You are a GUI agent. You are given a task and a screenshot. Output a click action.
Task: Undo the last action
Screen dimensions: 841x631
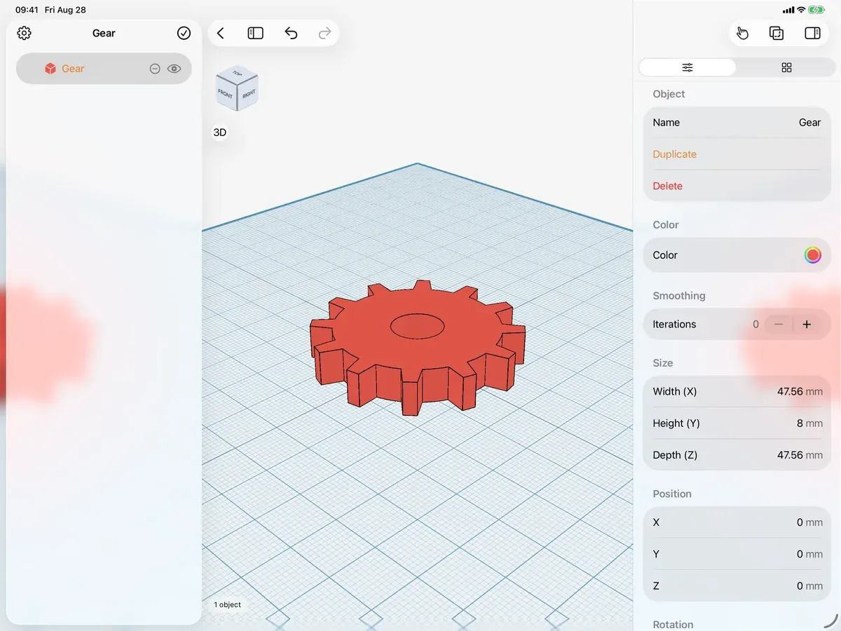click(x=291, y=33)
